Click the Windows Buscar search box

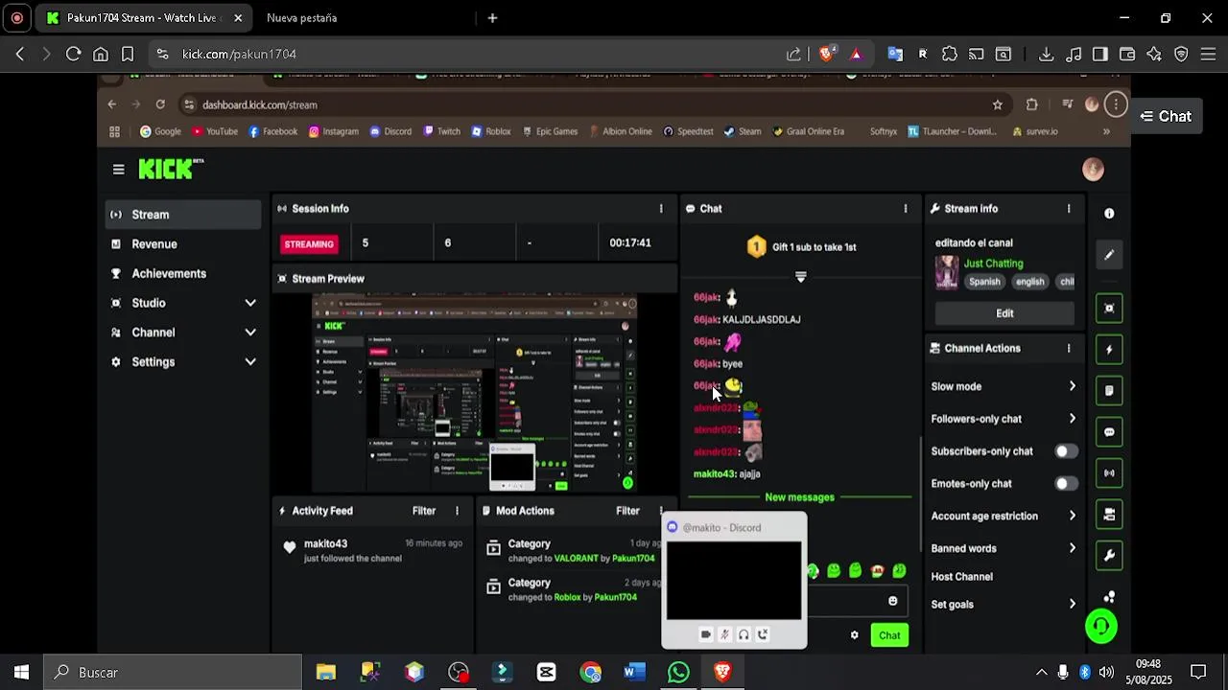pyautogui.click(x=173, y=673)
